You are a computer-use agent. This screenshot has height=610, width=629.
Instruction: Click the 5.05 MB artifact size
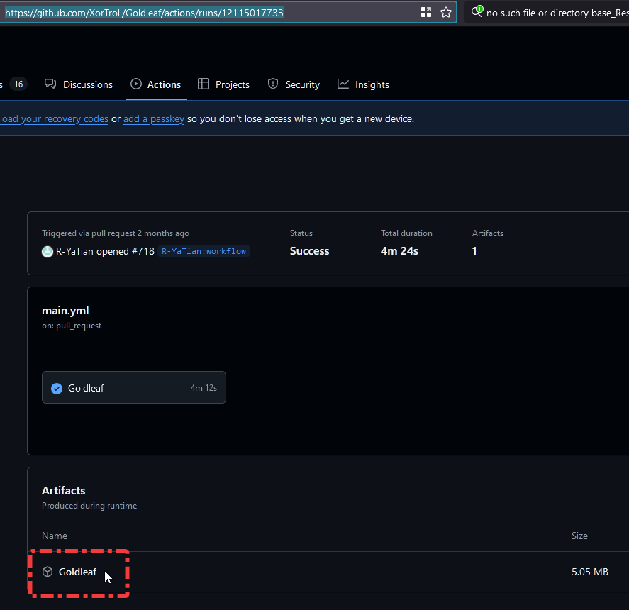(590, 572)
